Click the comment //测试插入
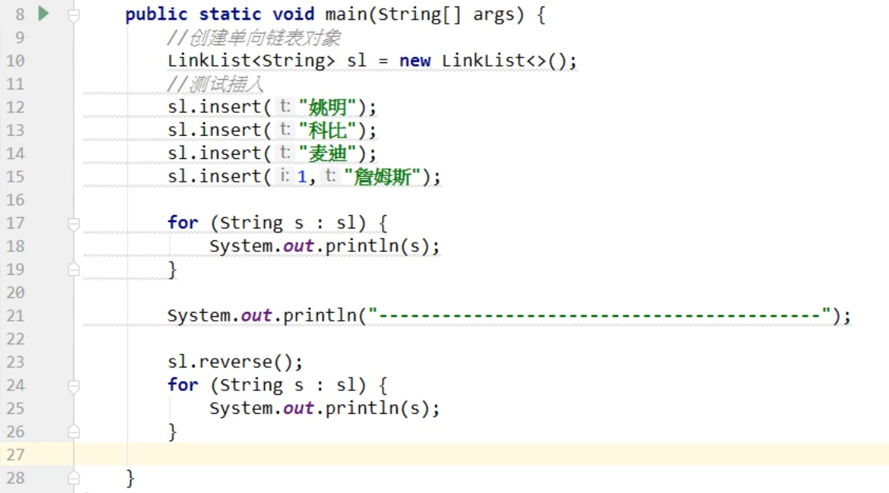 click(215, 85)
